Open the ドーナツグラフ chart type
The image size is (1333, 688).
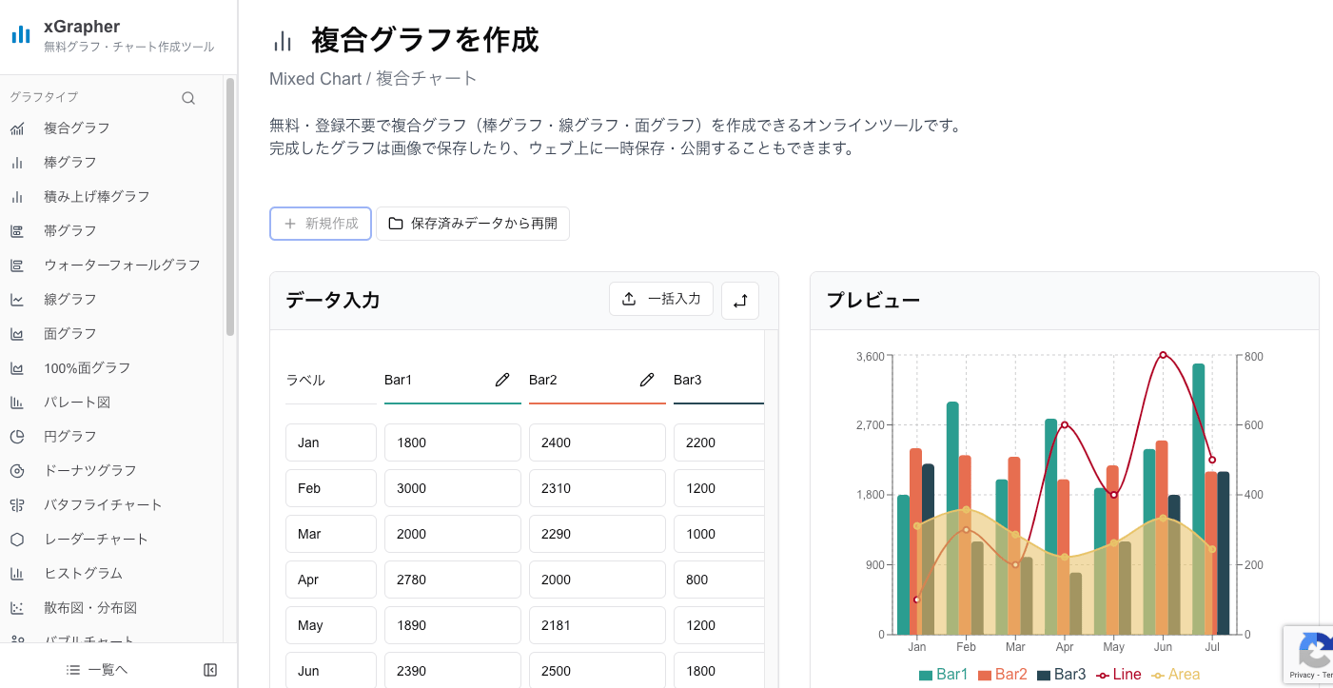(x=16, y=470)
